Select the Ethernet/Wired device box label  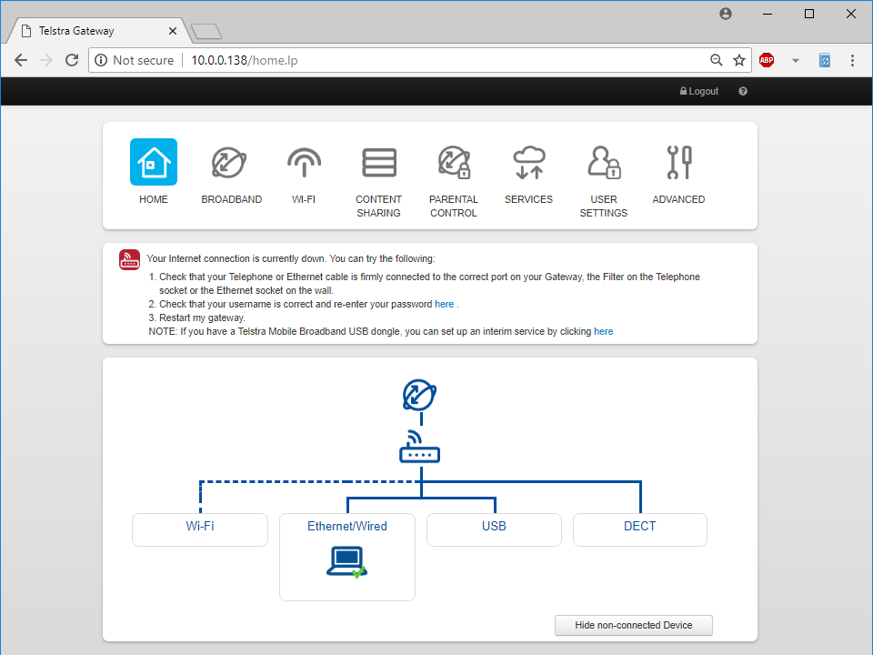347,527
